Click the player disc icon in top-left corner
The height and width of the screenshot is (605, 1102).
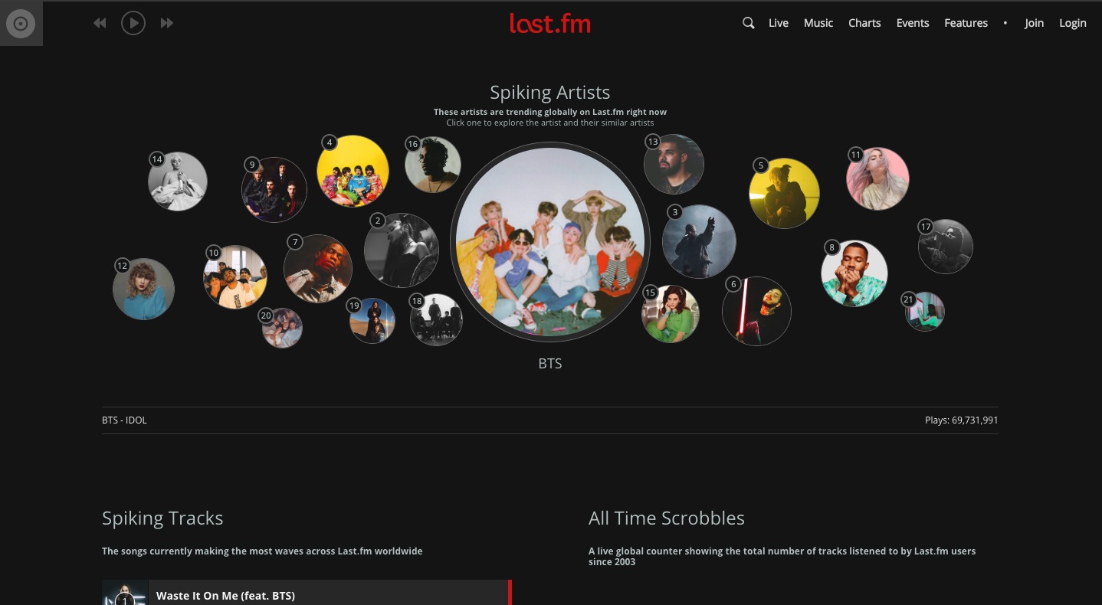21,23
